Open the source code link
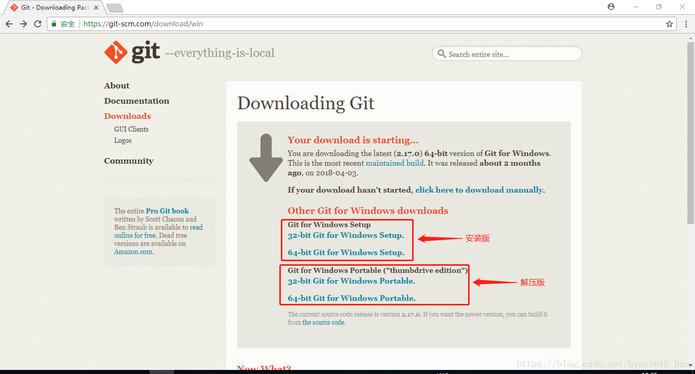 tap(324, 322)
